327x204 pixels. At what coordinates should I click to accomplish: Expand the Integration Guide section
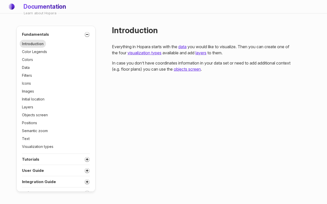[87, 182]
